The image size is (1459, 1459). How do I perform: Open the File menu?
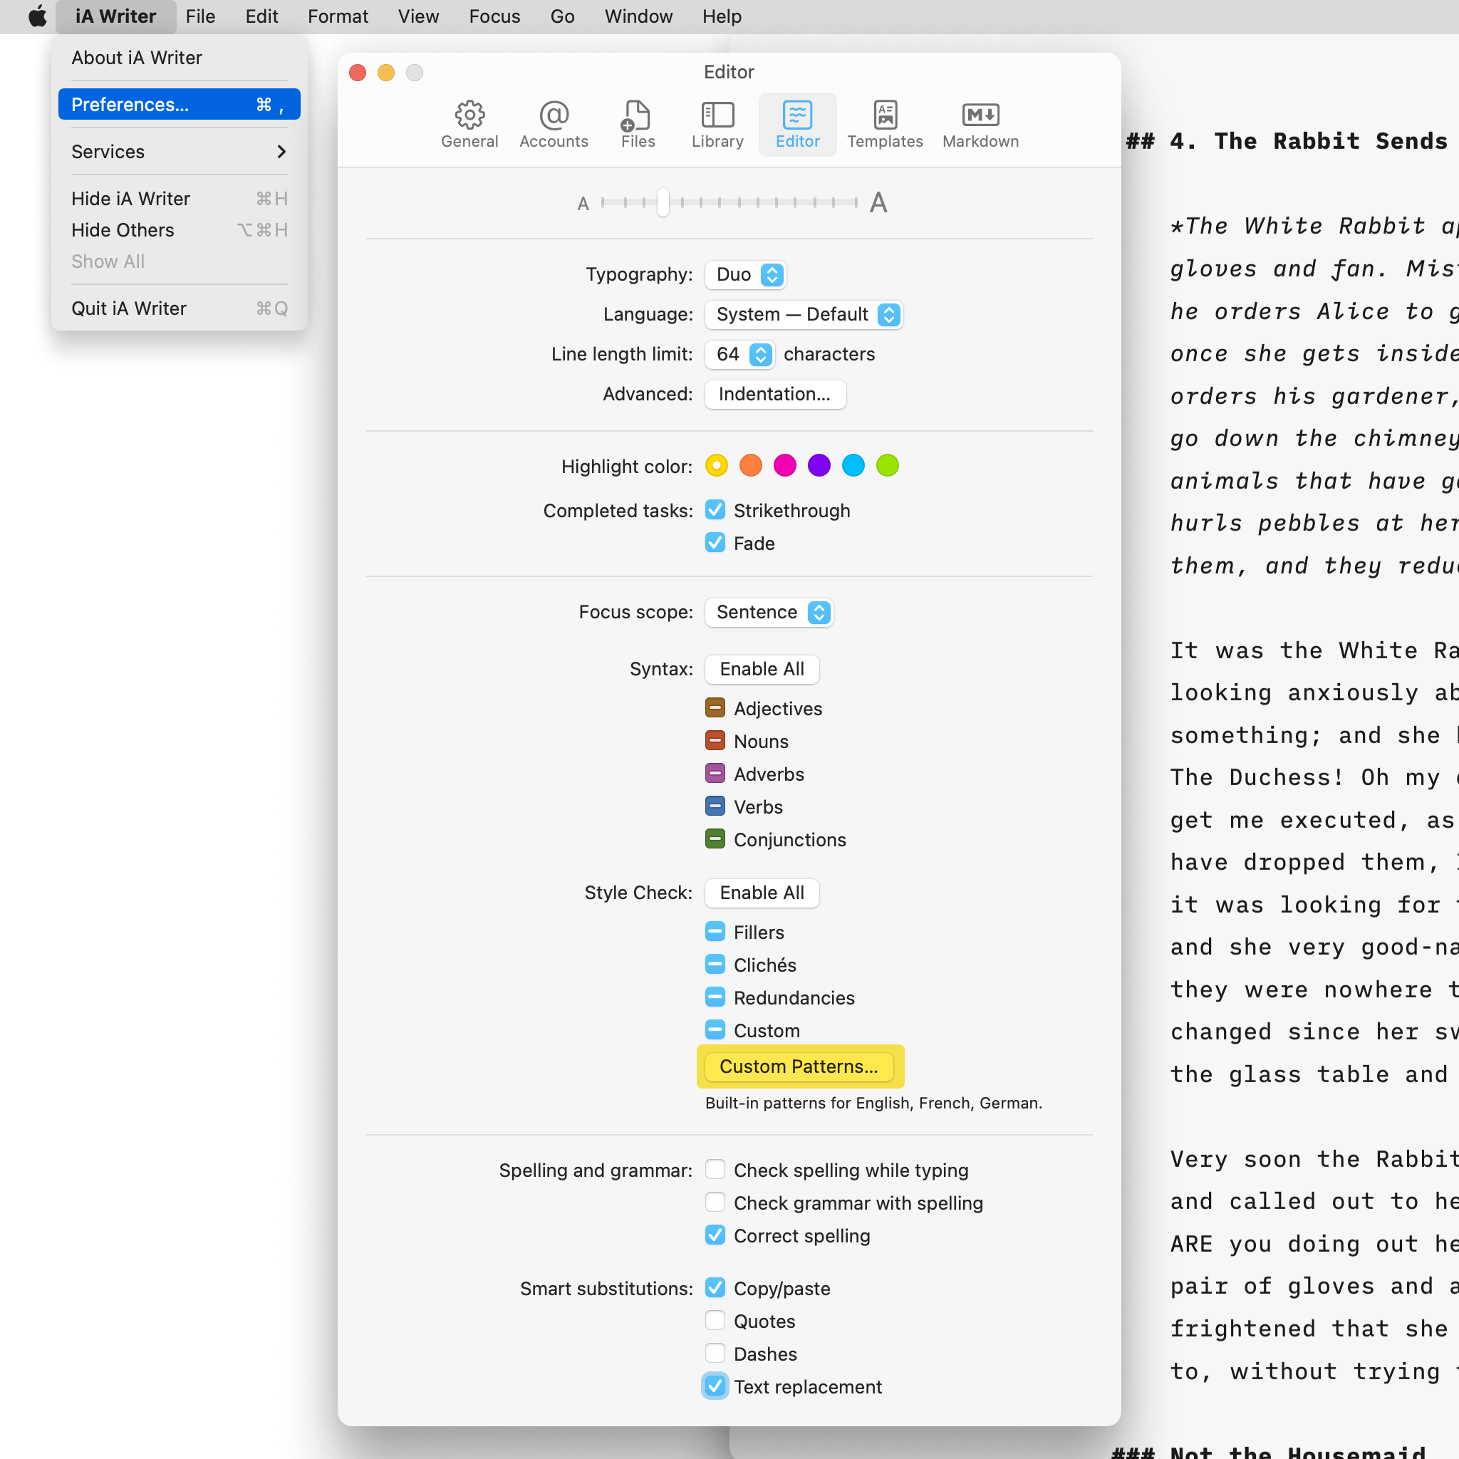pos(200,16)
